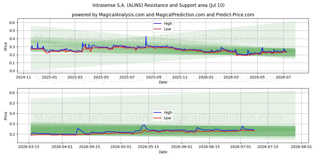Viewport: 317px width, 158px height.
Task: Click the top chart x-axis label '2026-07'
Action: (283, 77)
